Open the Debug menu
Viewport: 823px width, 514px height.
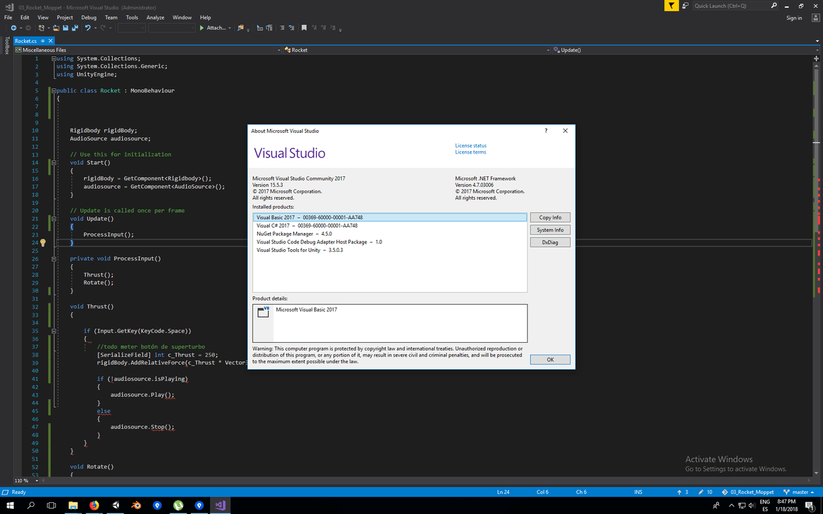pyautogui.click(x=89, y=18)
